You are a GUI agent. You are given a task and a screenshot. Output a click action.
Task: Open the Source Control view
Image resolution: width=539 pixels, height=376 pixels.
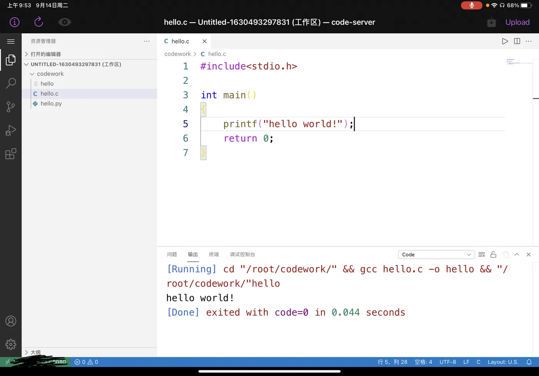[11, 107]
